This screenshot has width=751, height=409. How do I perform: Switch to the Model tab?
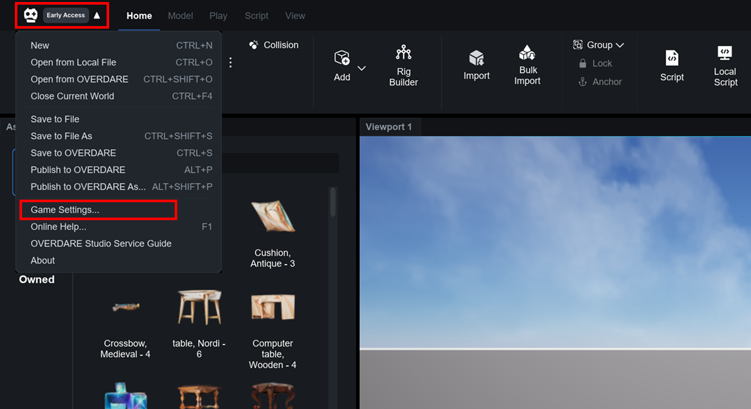pos(180,16)
